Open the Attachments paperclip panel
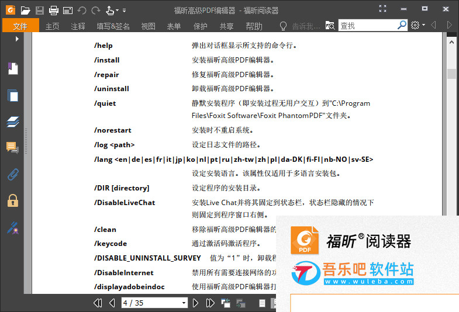The height and width of the screenshot is (312, 459). (13, 174)
